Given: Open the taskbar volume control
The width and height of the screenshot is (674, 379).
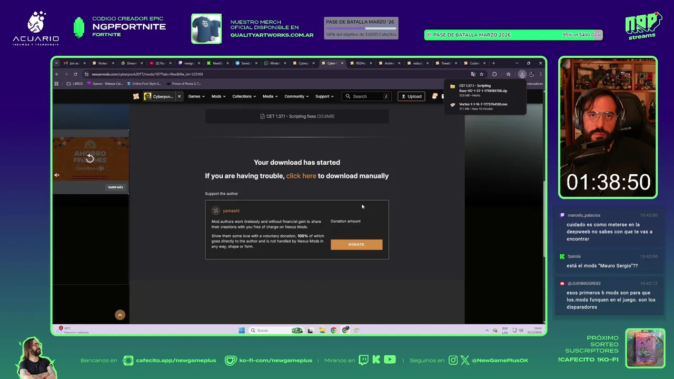Looking at the screenshot, I should click(521, 330).
